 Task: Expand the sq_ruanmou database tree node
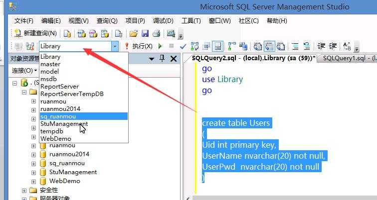click(34, 164)
